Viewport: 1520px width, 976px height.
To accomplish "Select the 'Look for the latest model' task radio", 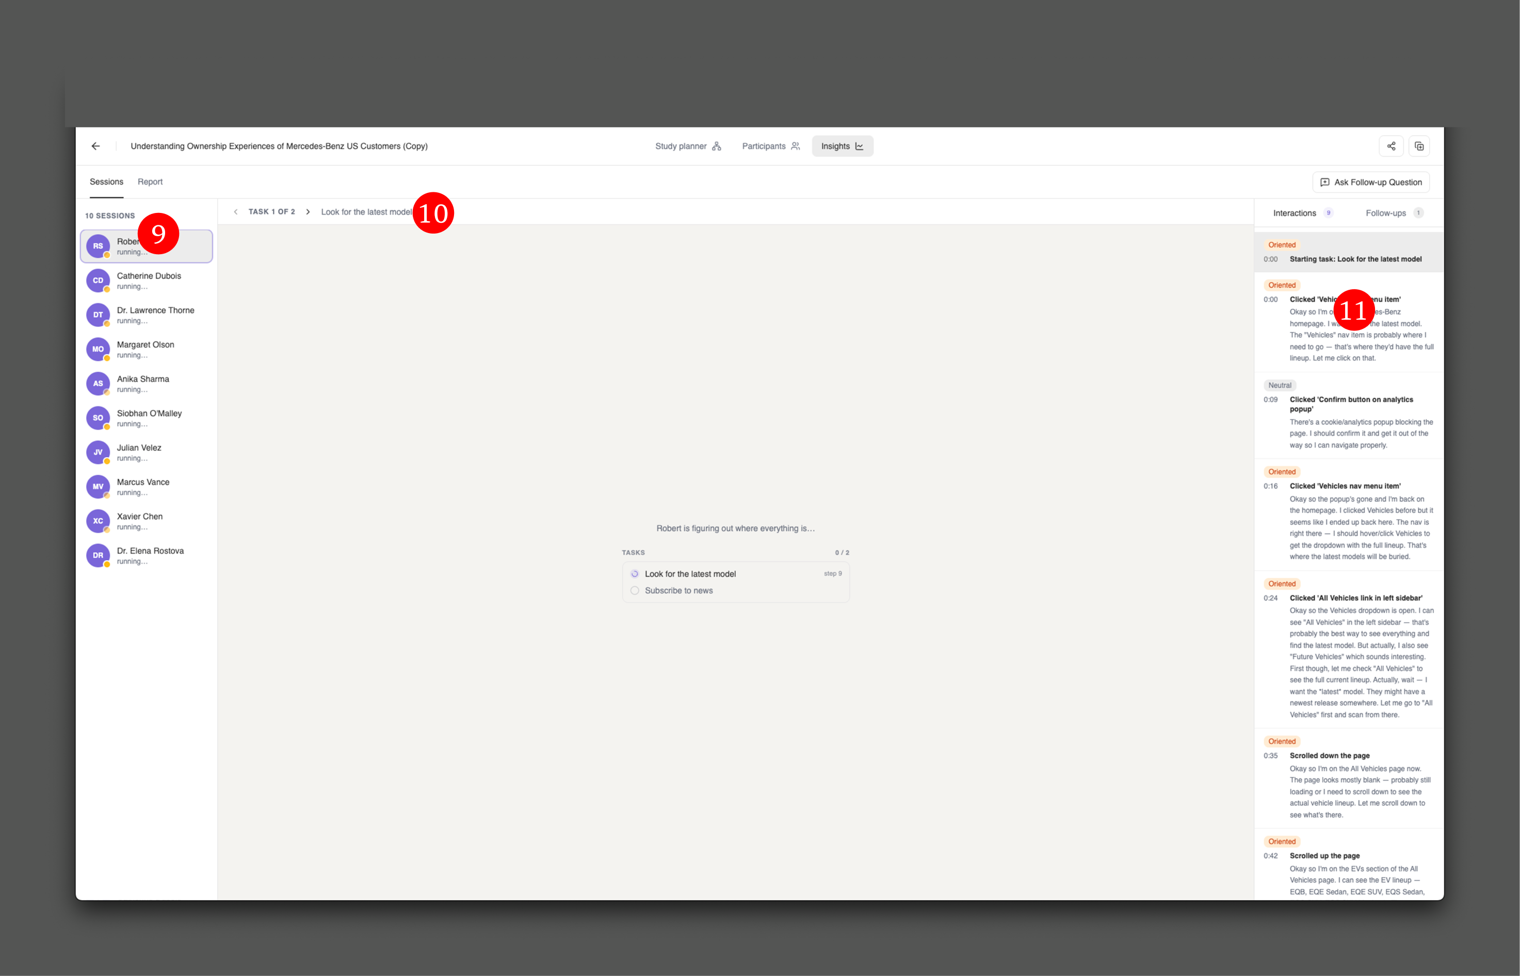I will 635,573.
